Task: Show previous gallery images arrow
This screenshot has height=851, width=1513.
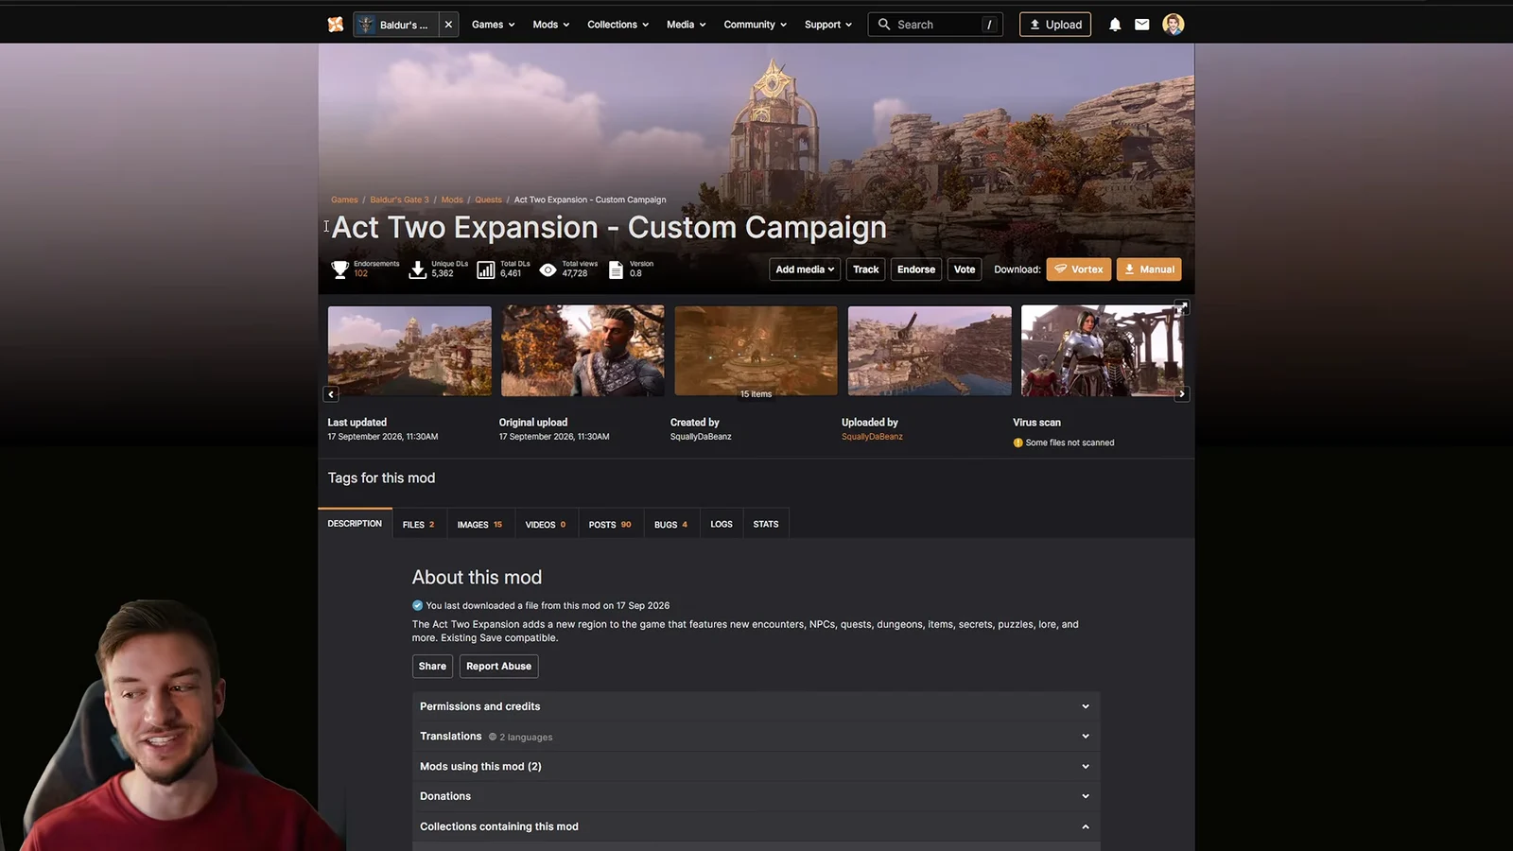Action: click(x=331, y=393)
